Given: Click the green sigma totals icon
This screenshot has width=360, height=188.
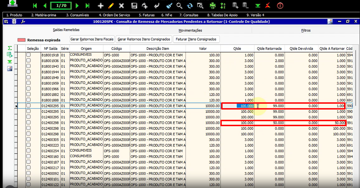Looking at the screenshot, I should [x=10, y=48].
